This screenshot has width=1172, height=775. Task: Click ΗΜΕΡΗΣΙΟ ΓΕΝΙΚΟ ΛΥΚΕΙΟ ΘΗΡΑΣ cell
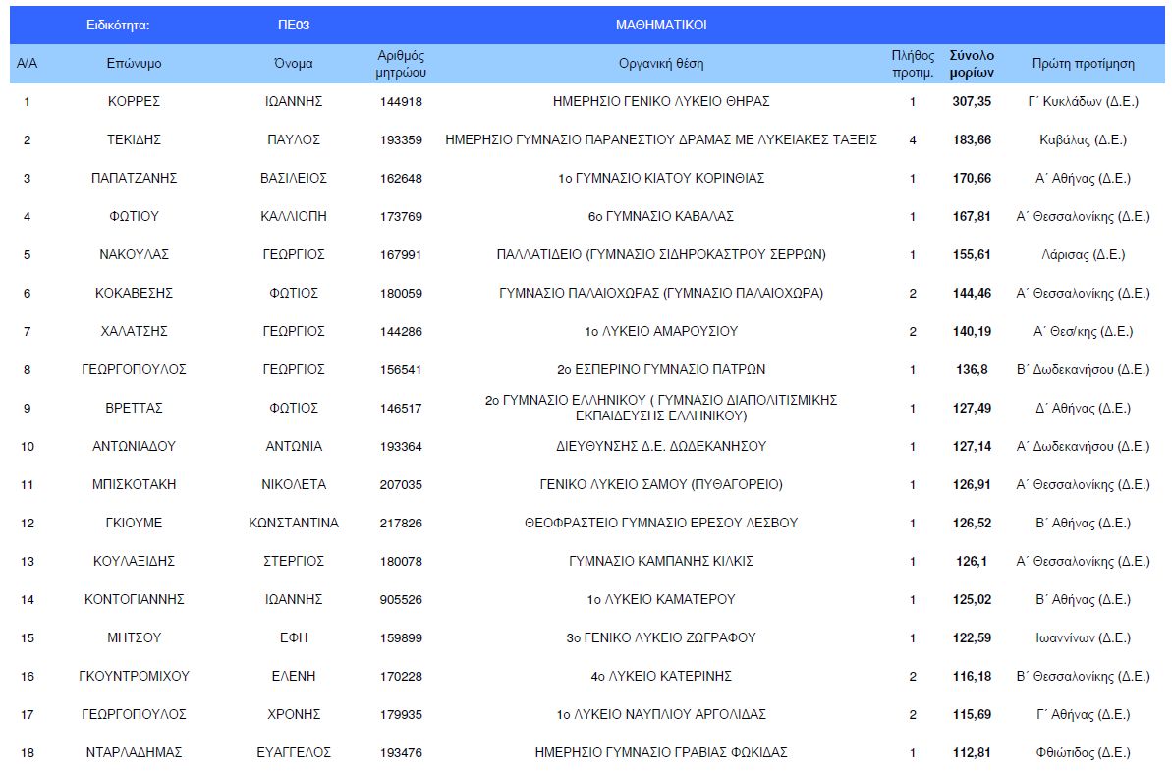pos(661,101)
